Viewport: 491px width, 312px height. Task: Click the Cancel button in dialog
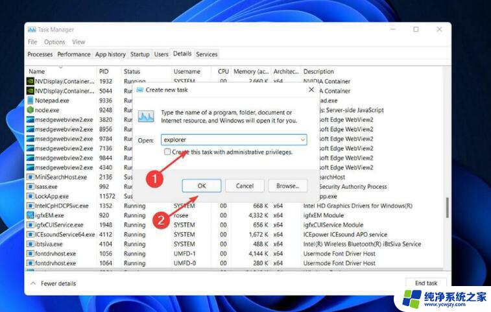[x=245, y=186]
